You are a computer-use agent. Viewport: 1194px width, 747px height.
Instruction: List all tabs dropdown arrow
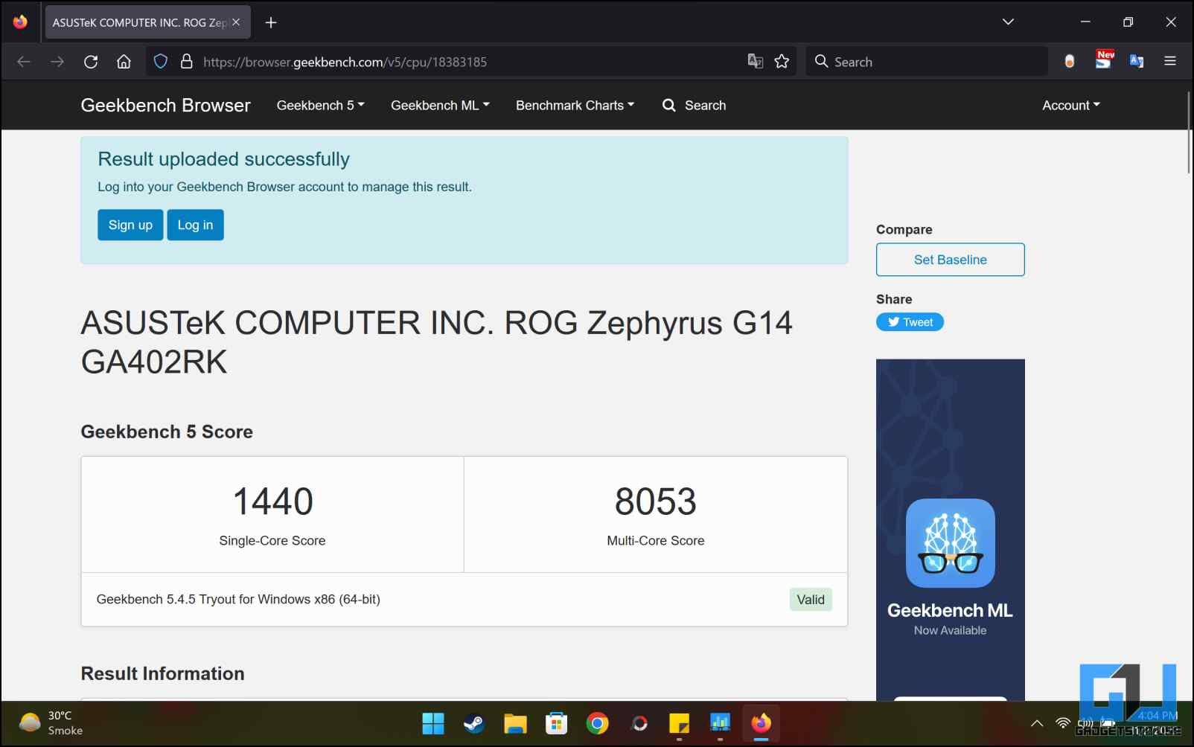pos(1008,22)
